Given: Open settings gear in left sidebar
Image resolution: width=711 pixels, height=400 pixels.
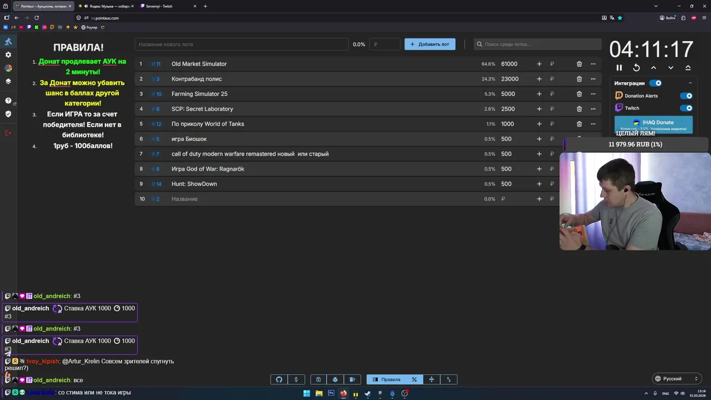Looking at the screenshot, I should point(8,55).
